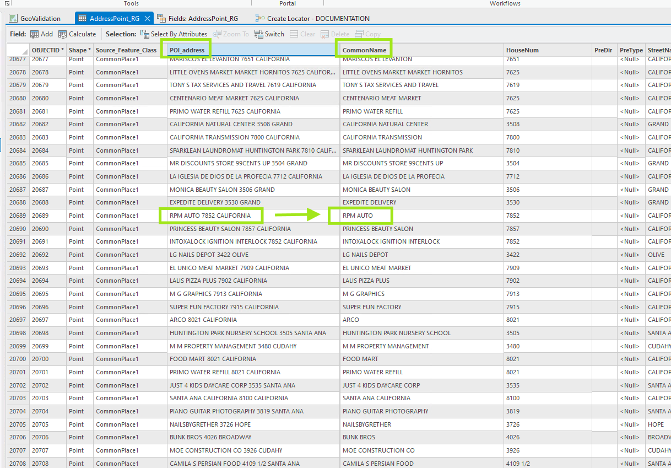Click the Delete selection button
The height and width of the screenshot is (468, 671).
click(x=335, y=34)
